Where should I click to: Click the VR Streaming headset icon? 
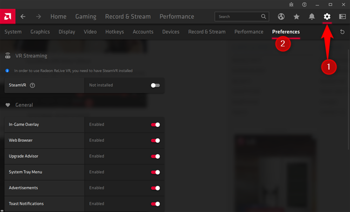pyautogui.click(x=8, y=56)
